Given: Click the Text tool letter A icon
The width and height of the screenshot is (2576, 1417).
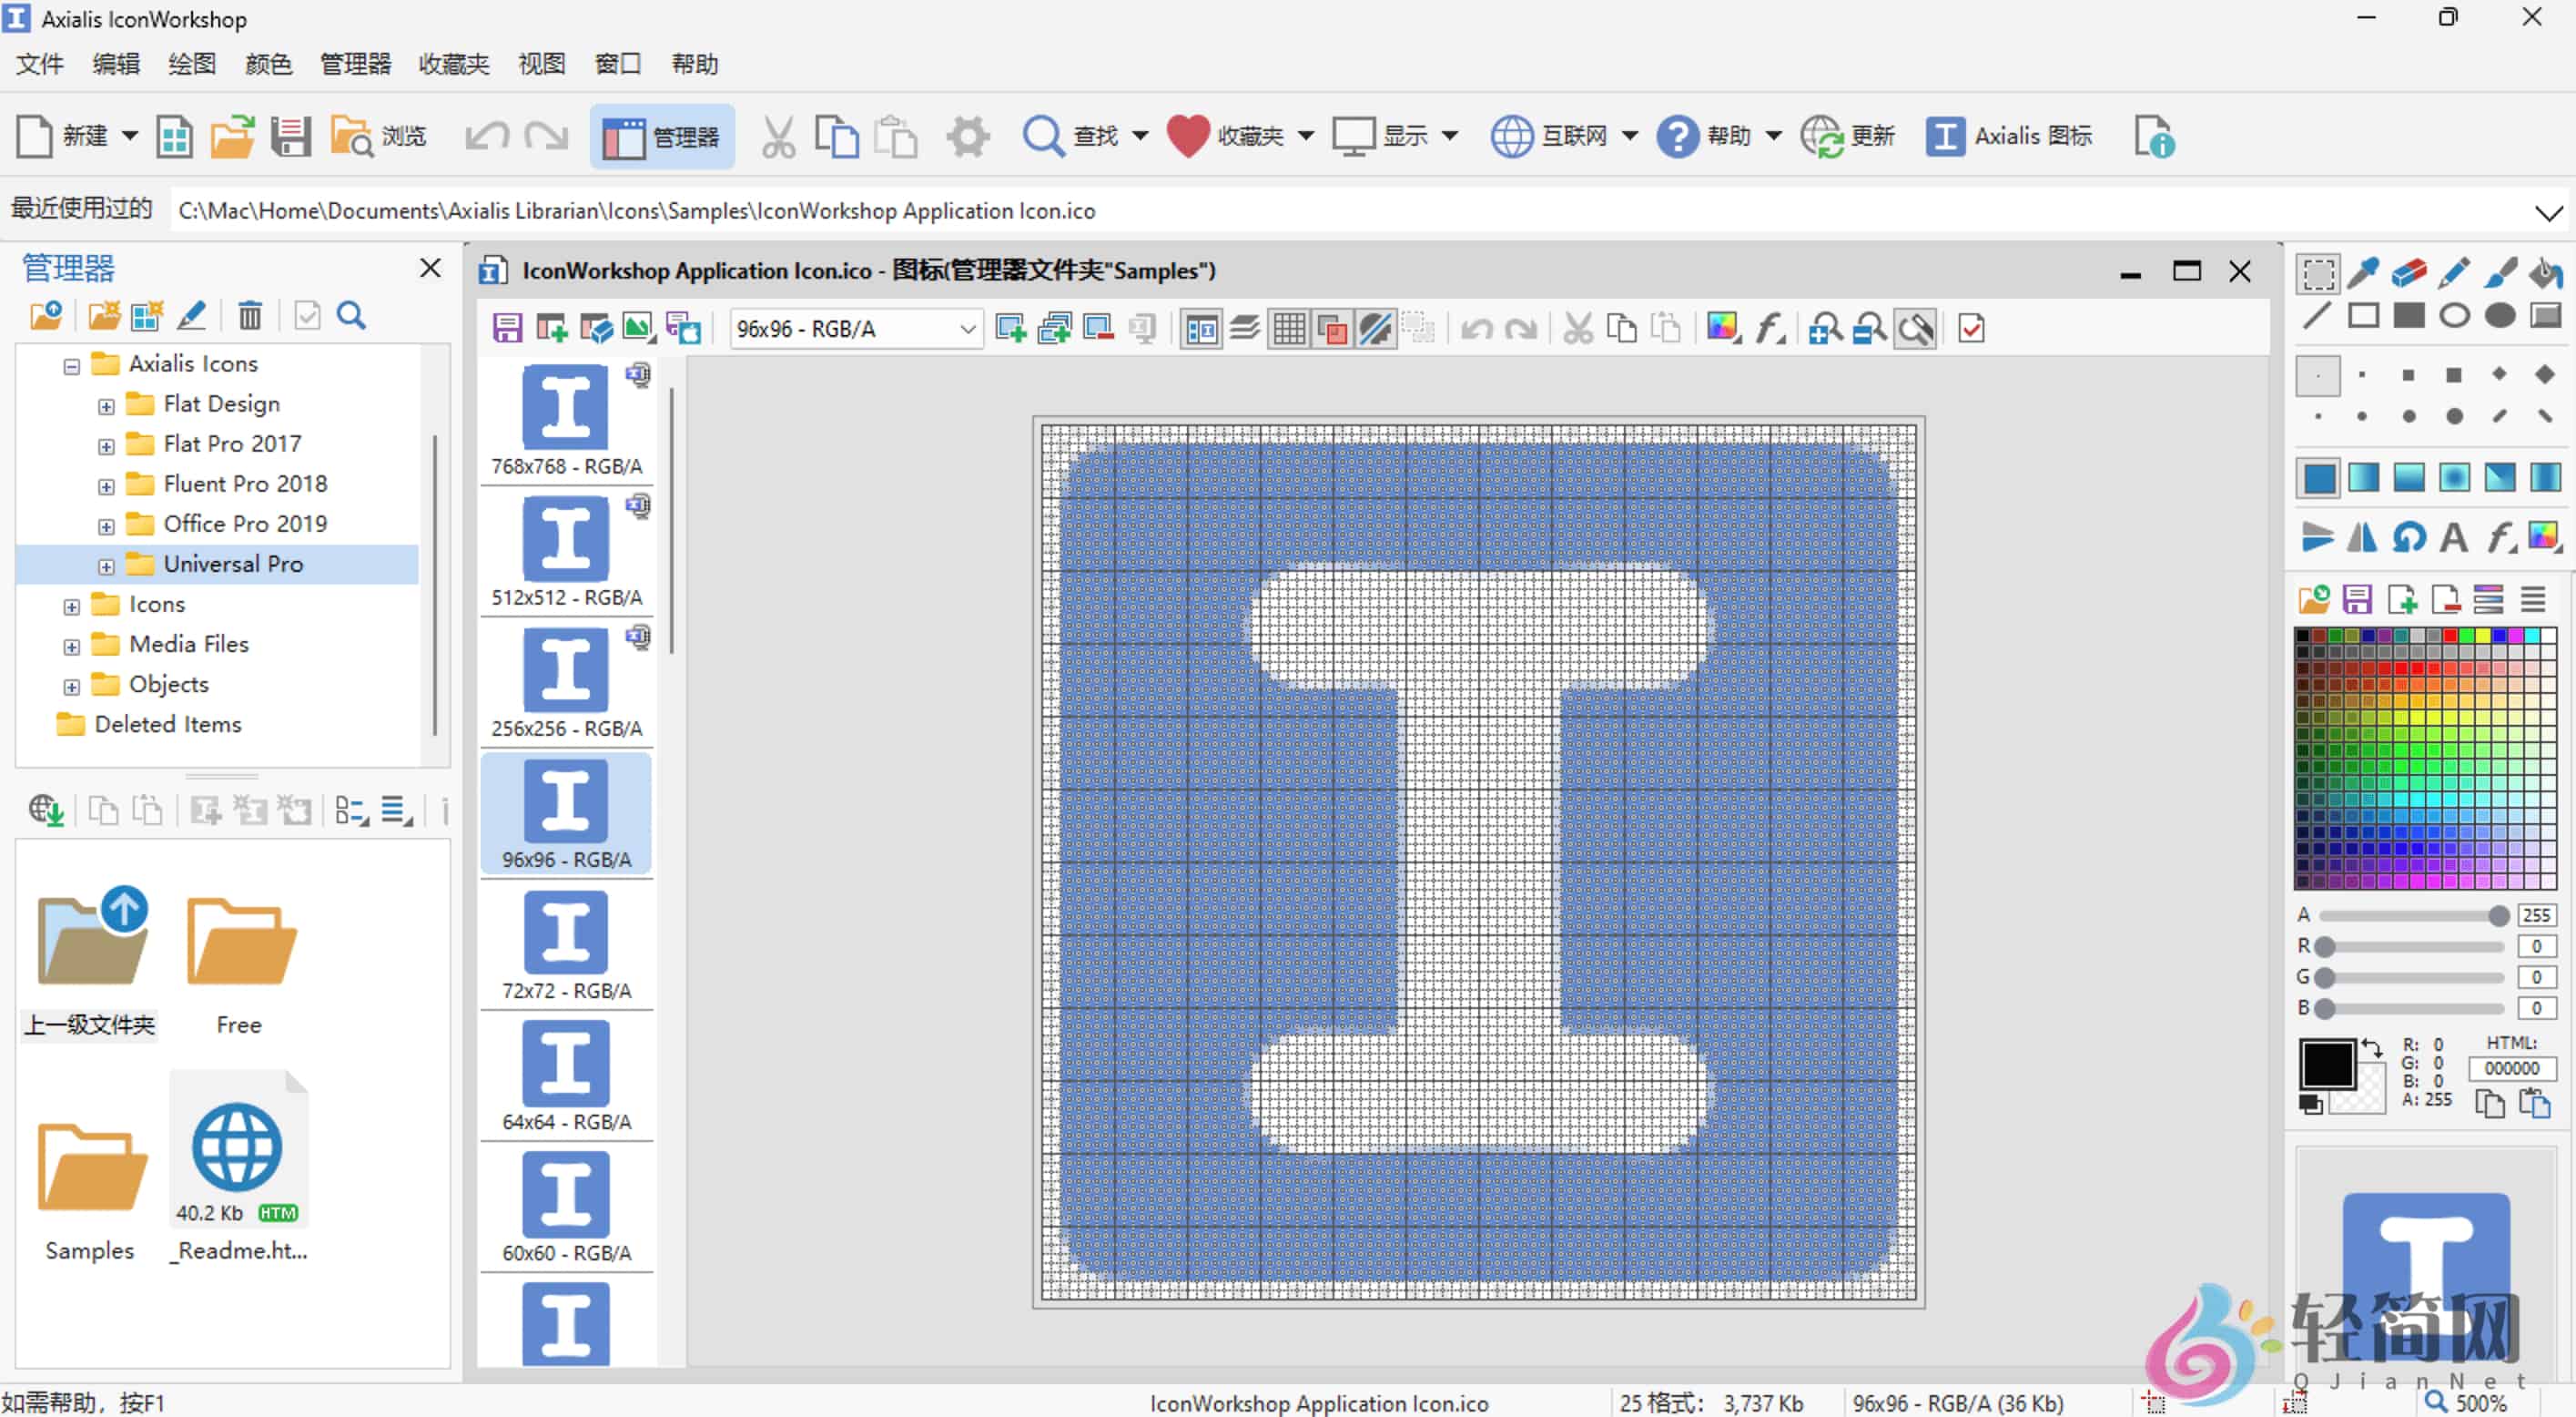Looking at the screenshot, I should (2453, 537).
